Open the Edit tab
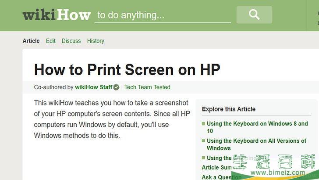This screenshot has height=180, width=319. coord(51,41)
